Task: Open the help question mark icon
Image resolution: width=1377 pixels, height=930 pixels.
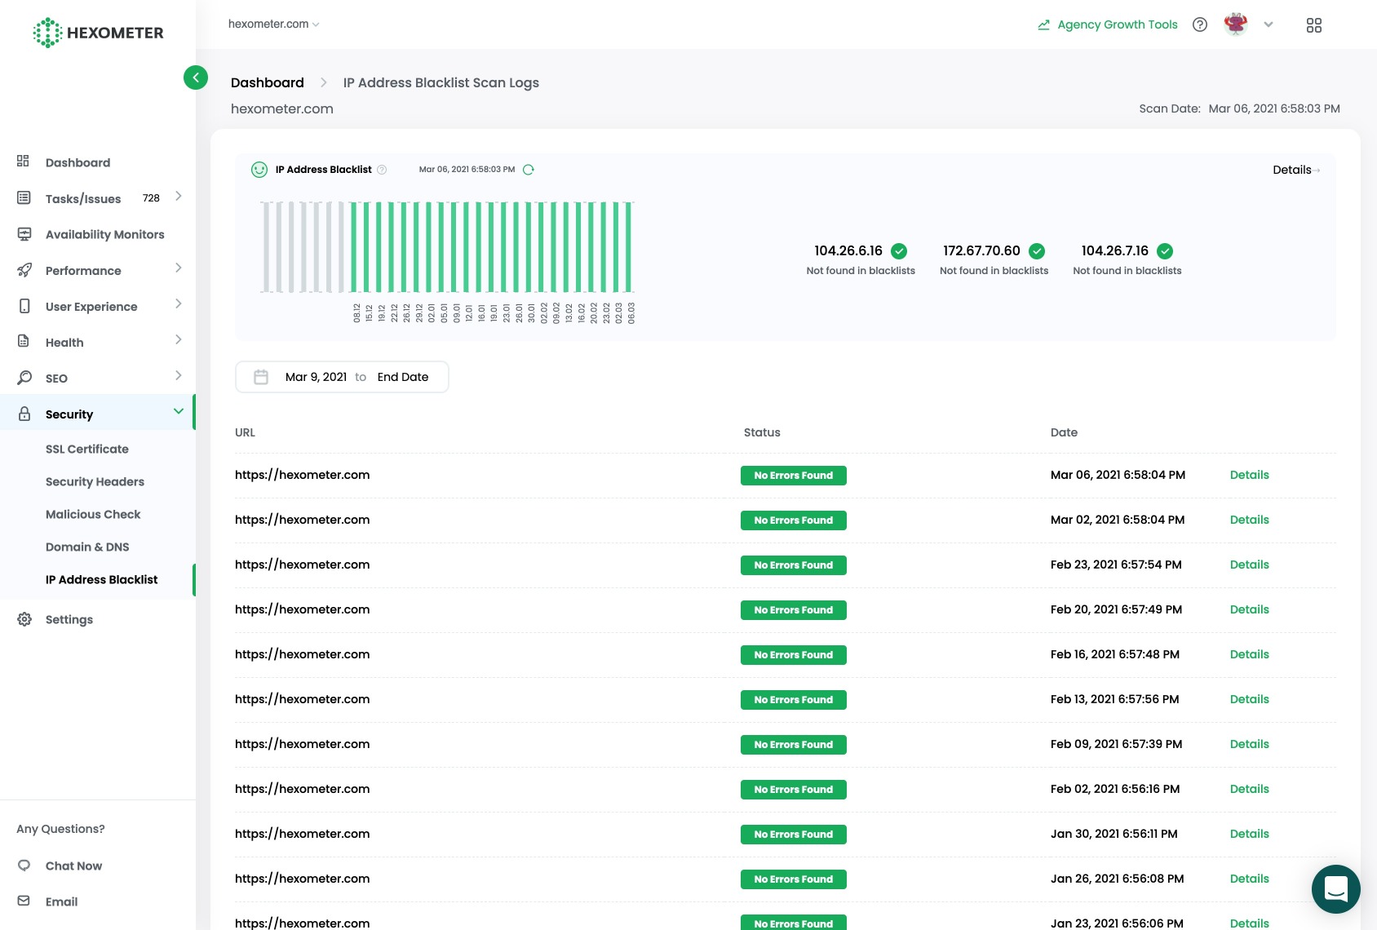Action: click(1199, 24)
